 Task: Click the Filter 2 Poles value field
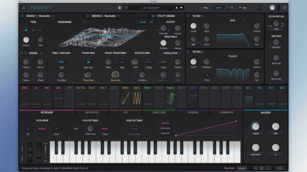207,75
